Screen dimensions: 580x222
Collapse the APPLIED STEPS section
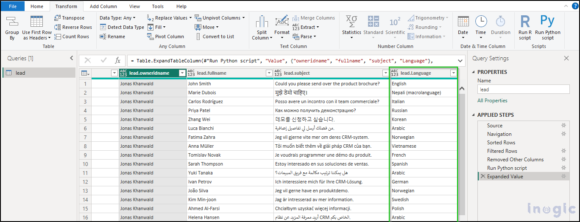(x=474, y=115)
